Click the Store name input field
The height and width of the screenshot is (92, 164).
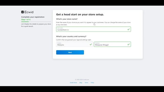pyautogui.click(x=93, y=29)
